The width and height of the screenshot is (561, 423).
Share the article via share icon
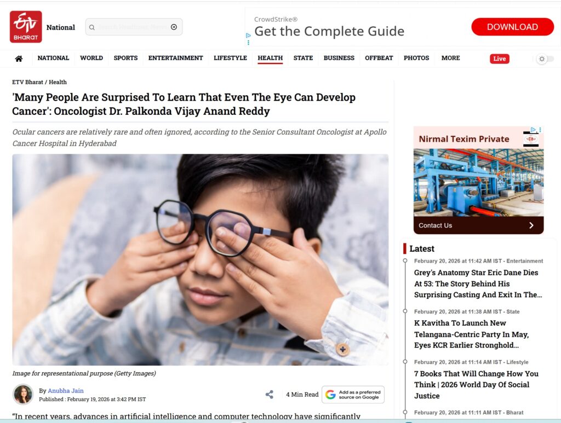(x=270, y=395)
